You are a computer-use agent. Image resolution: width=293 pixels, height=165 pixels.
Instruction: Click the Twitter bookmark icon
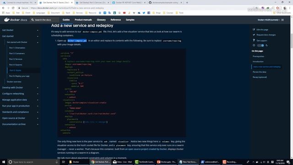(x=144, y=13)
